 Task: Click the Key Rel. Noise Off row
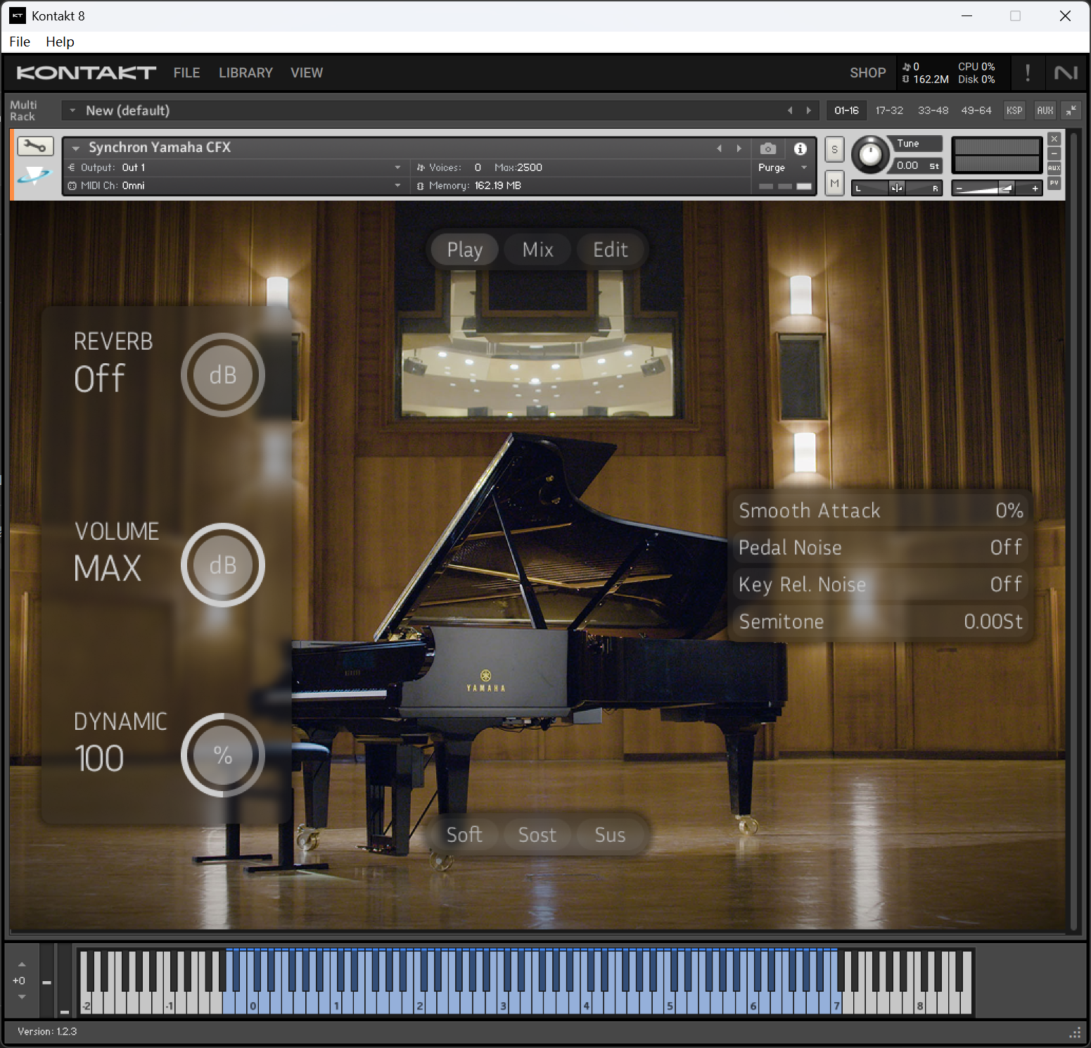pos(881,584)
